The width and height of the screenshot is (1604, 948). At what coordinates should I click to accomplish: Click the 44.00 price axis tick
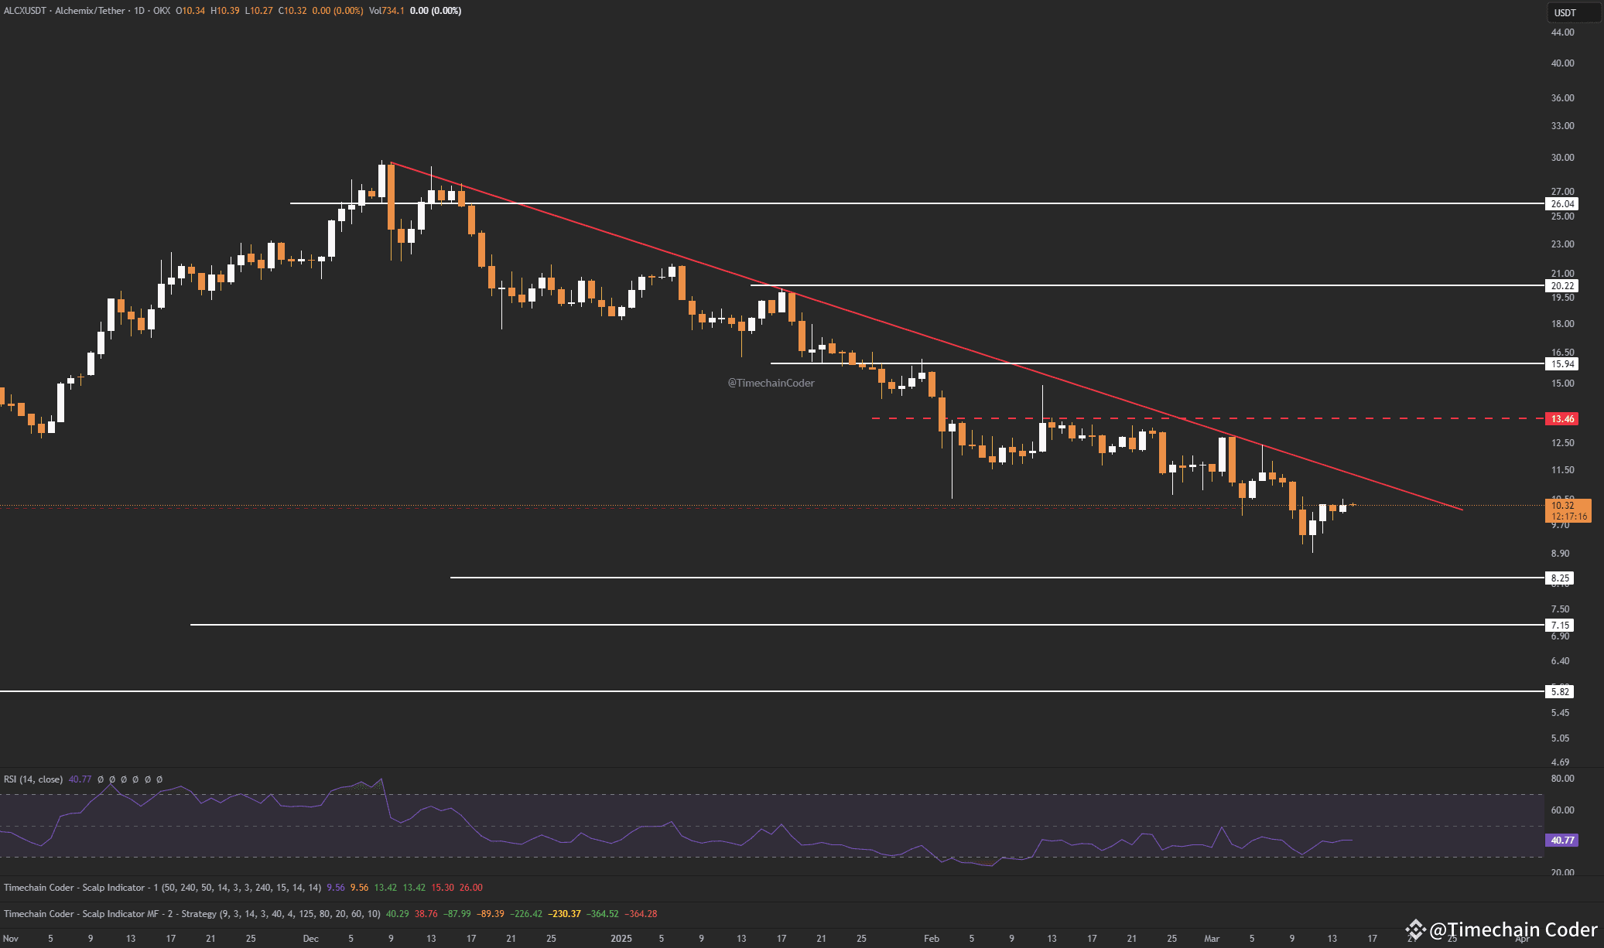point(1562,32)
